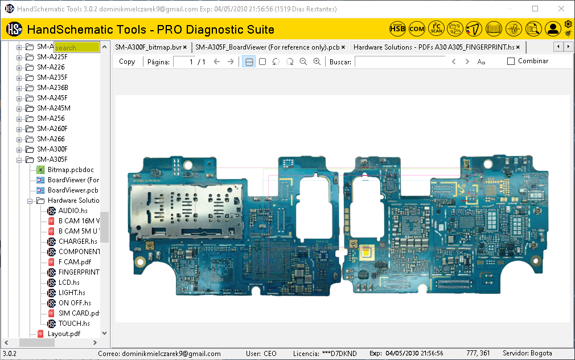This screenshot has width=575, height=360.
Task: Collapse the Hardware Solutions subfolder
Action: (30, 201)
